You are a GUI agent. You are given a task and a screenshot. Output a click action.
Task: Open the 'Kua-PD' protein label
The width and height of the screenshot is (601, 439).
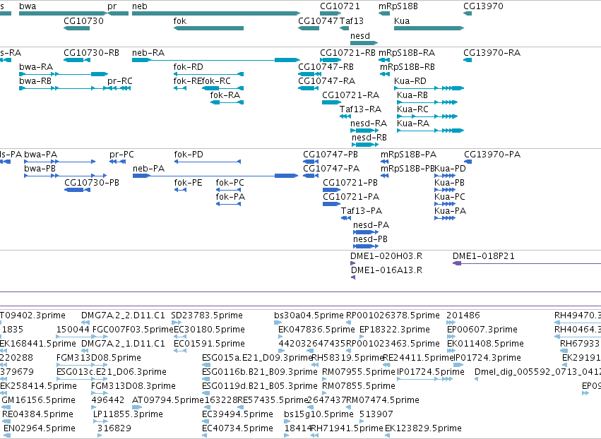(x=451, y=169)
